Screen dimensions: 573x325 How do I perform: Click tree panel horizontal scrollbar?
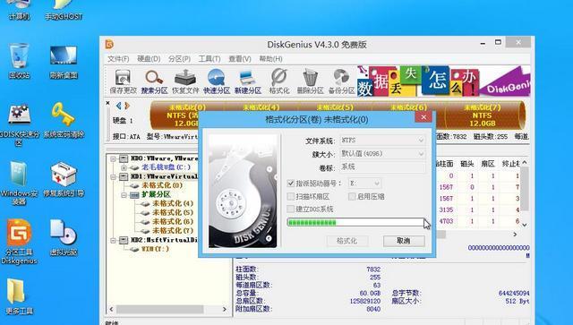tap(168, 309)
